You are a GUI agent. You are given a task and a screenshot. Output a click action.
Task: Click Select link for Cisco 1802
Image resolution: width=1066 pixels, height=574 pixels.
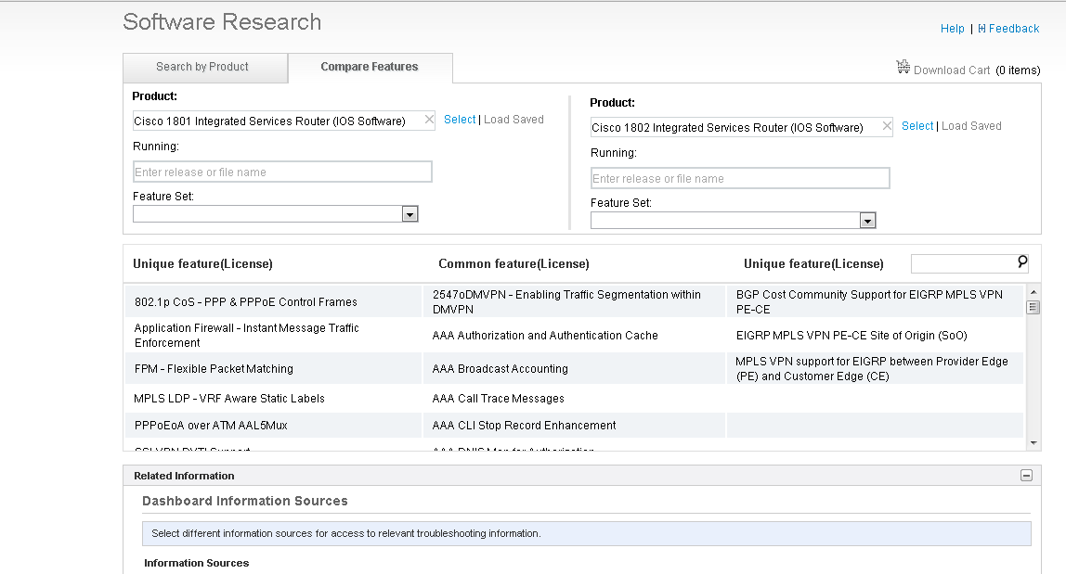click(x=917, y=126)
